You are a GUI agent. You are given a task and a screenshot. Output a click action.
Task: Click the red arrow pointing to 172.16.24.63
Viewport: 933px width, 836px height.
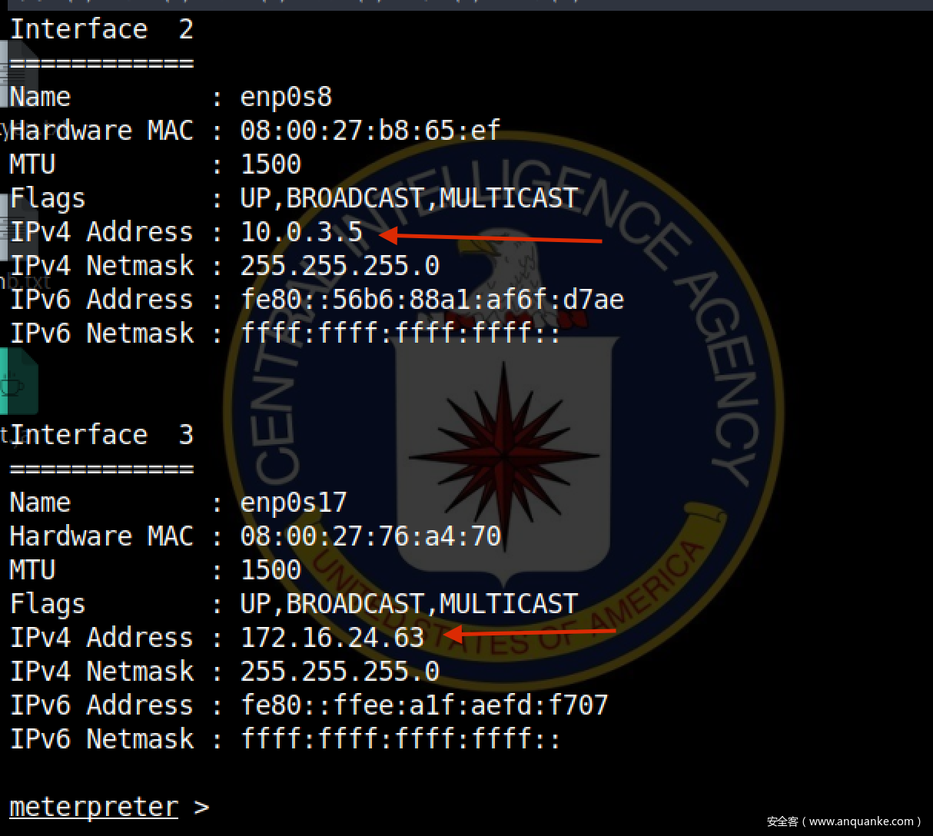point(530,632)
